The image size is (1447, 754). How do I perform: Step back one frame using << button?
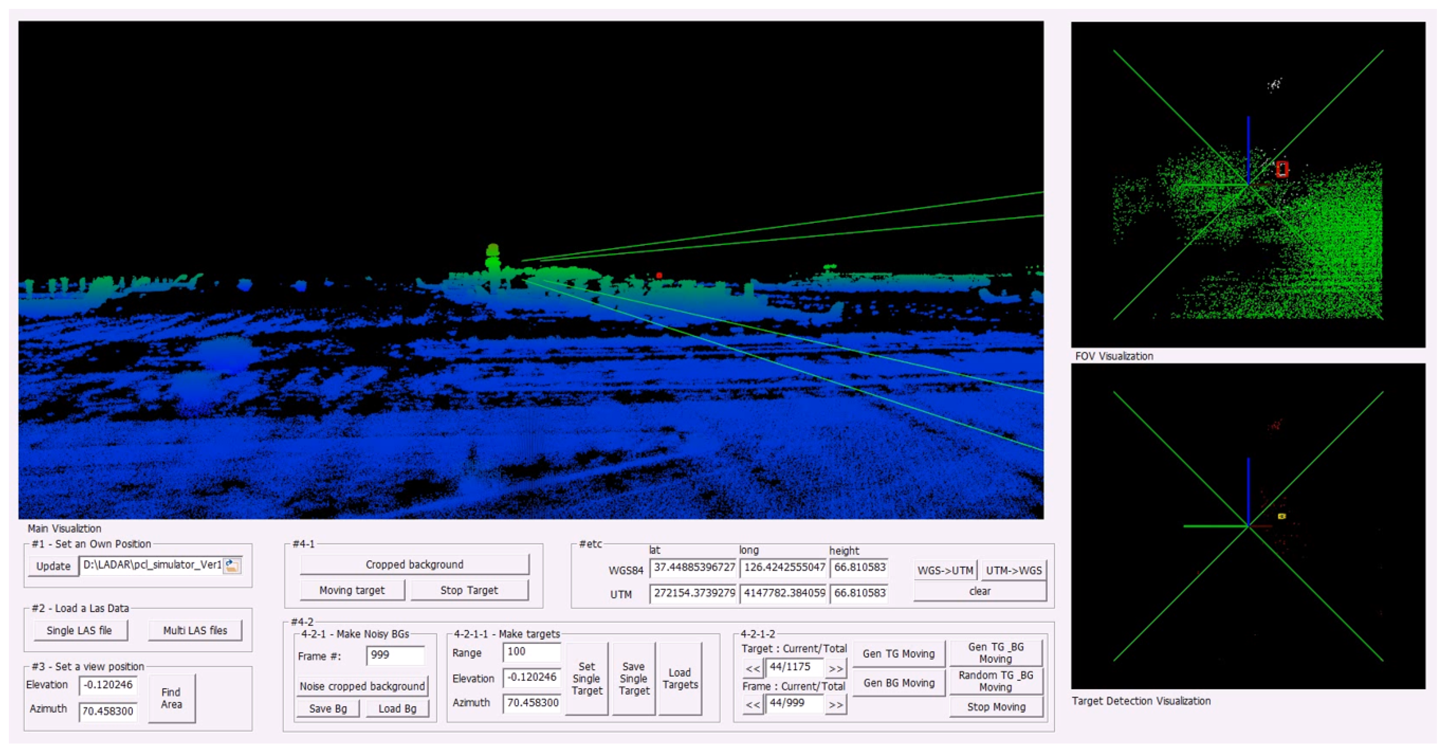(x=753, y=704)
